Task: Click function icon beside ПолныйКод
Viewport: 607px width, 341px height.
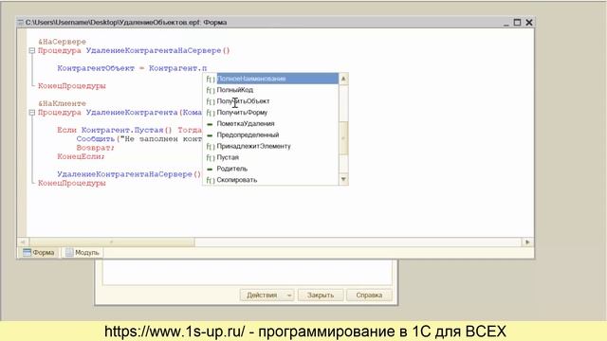Action: click(x=211, y=90)
